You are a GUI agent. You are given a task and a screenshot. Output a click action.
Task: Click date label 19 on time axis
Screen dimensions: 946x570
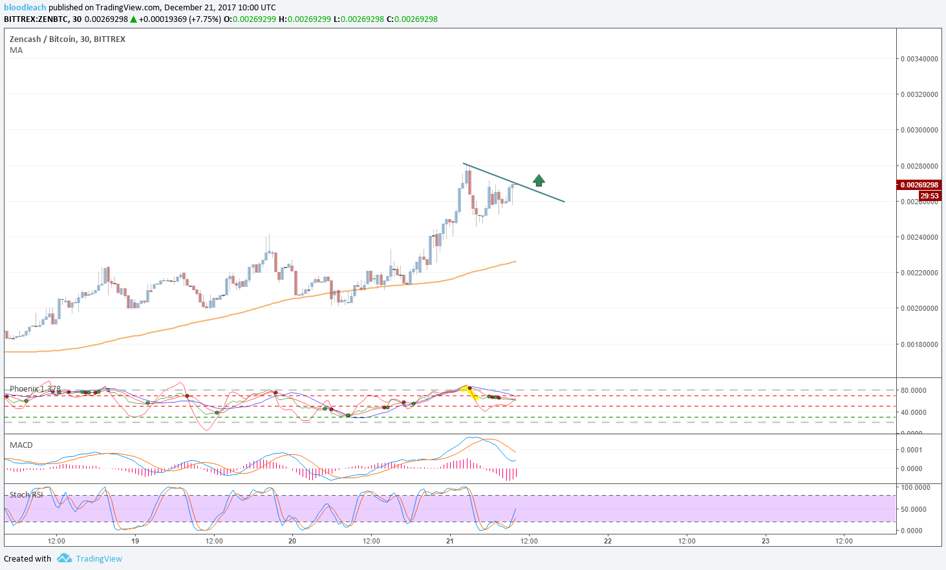click(x=135, y=541)
